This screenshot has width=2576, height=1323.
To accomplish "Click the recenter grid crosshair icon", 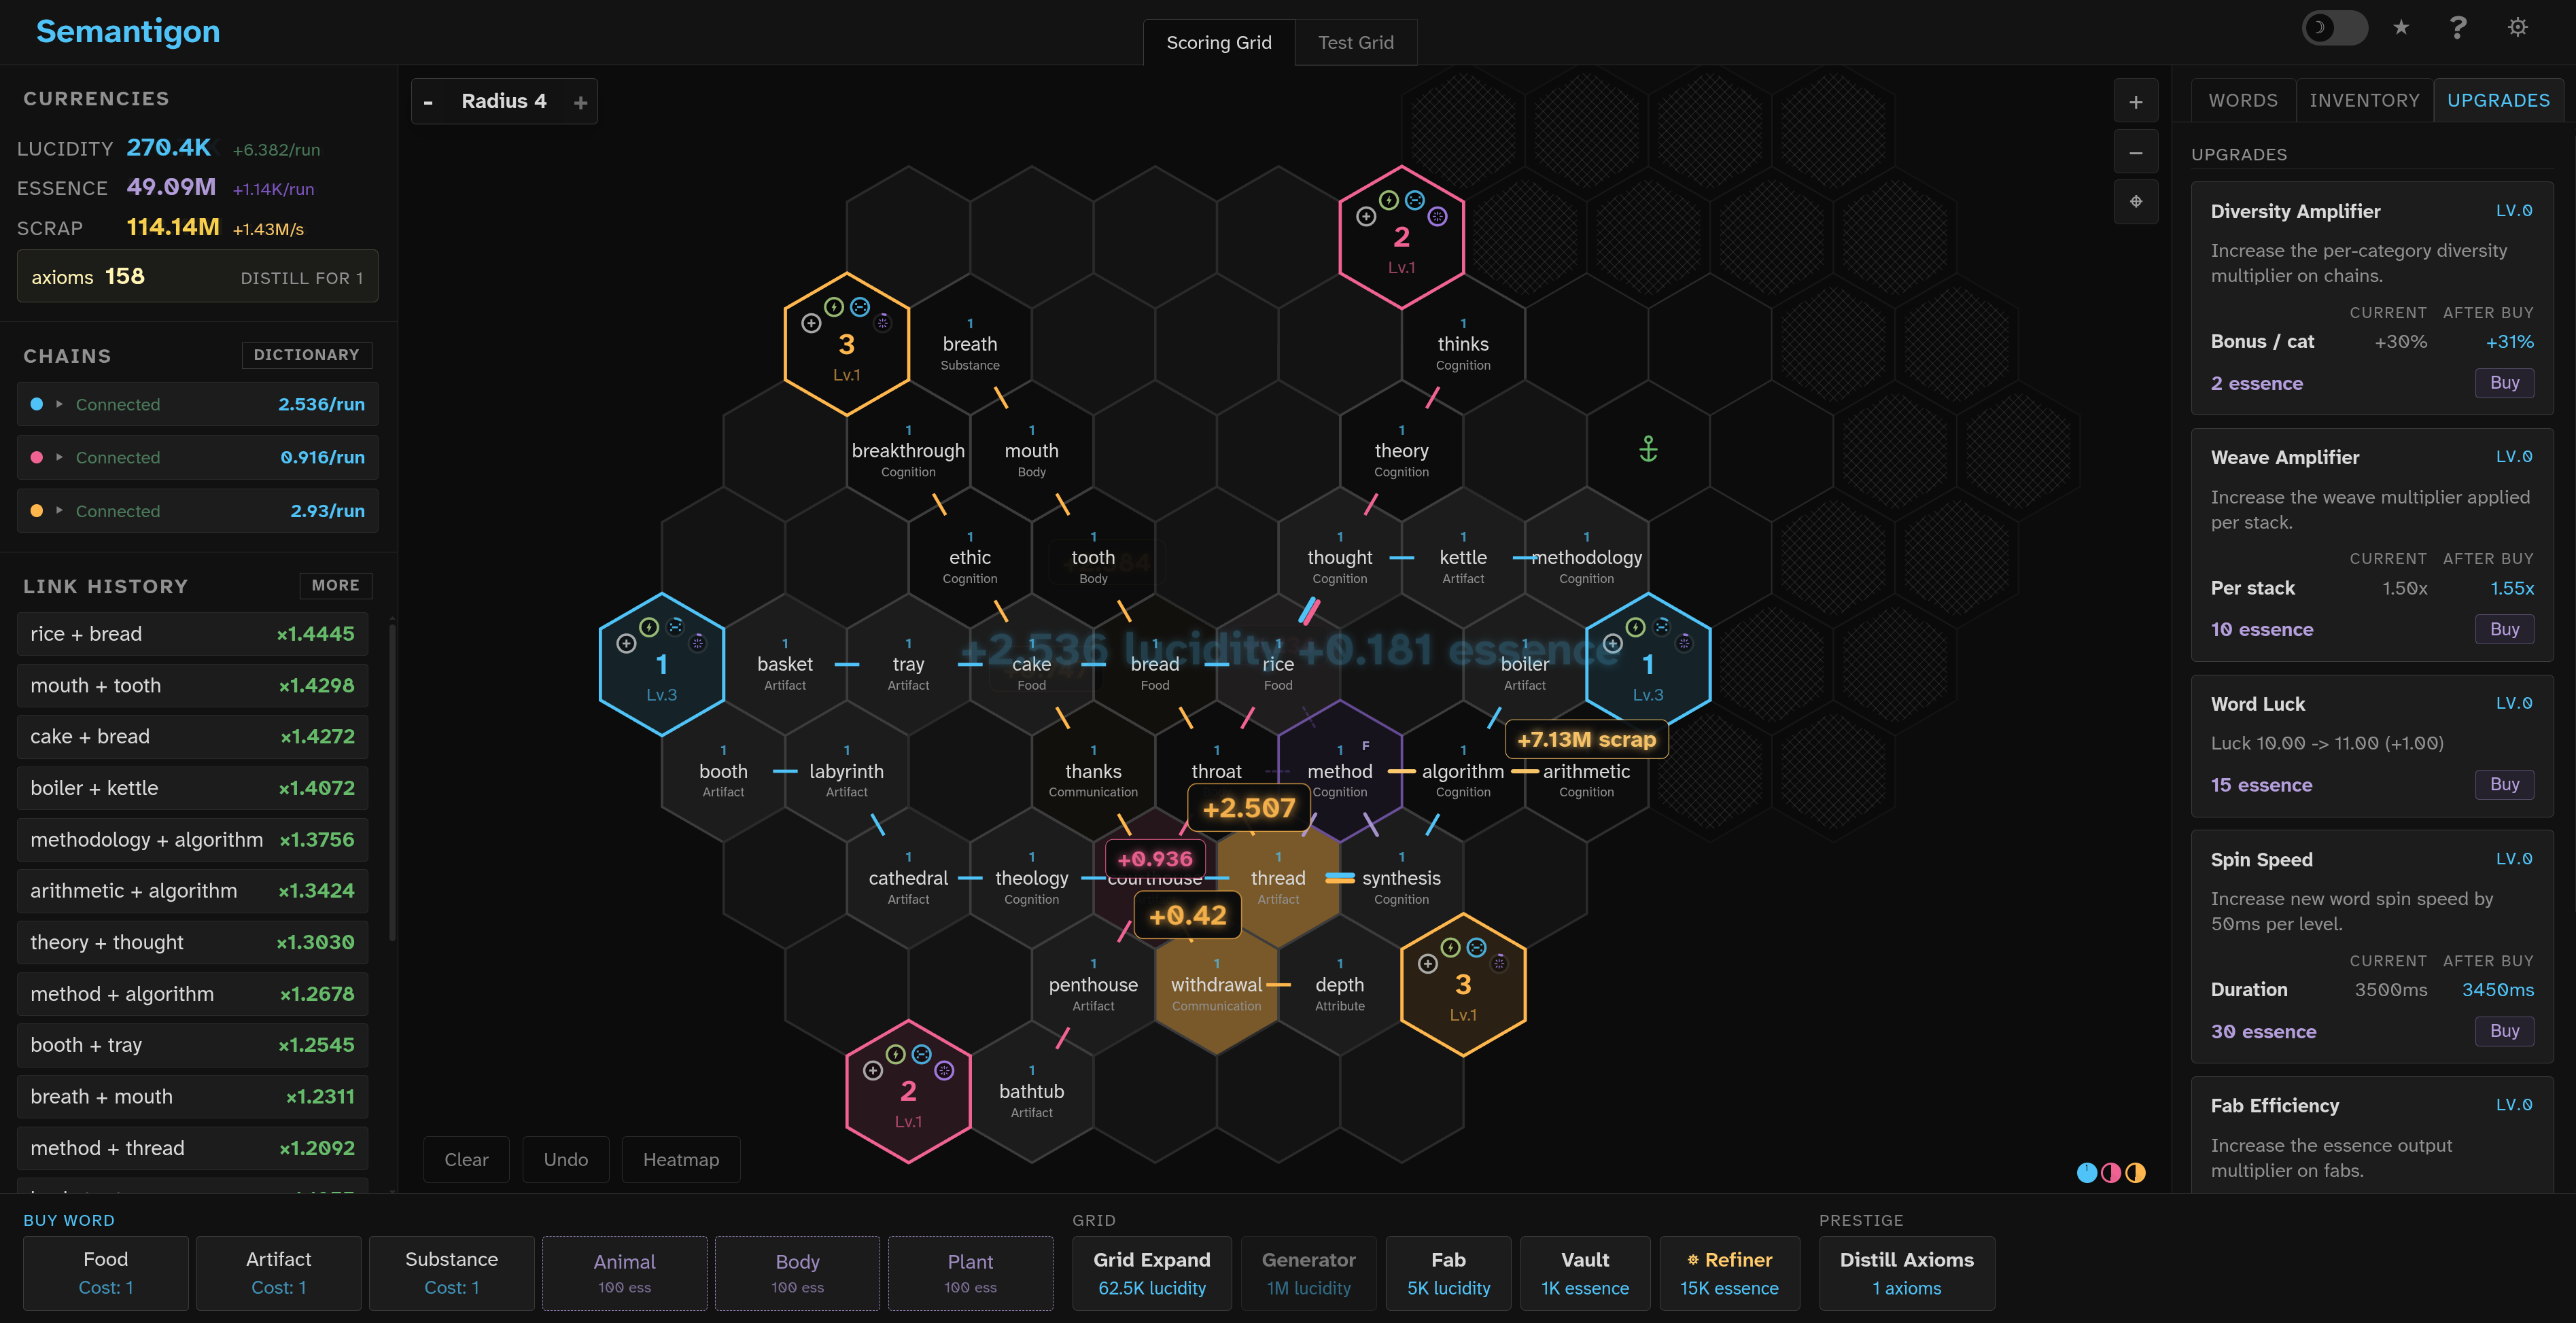I will pos(2135,202).
